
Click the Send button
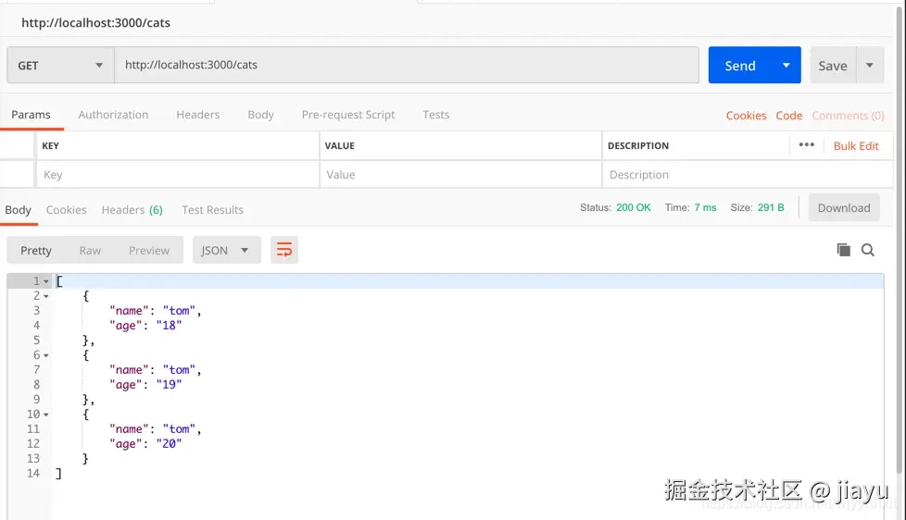pos(740,65)
